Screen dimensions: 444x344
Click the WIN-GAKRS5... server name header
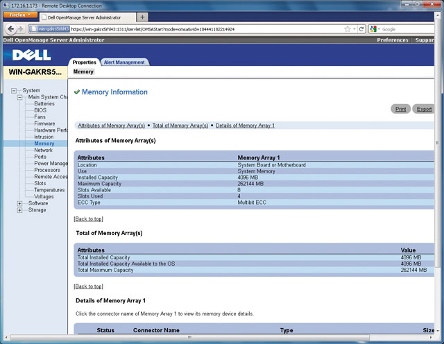click(x=35, y=72)
